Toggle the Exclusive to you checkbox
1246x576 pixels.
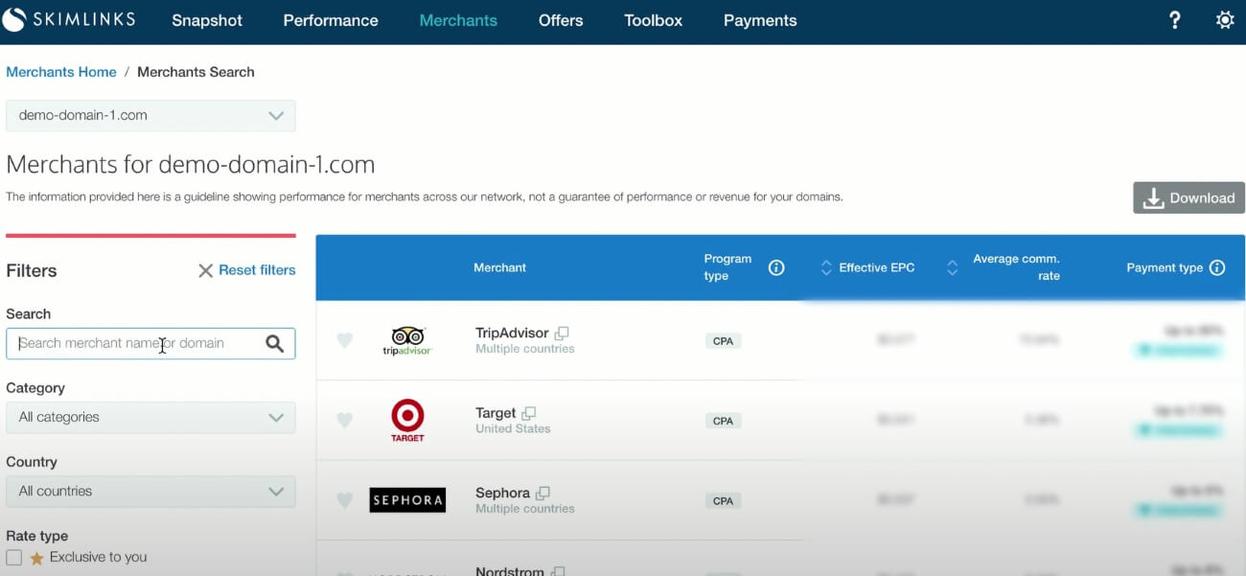click(x=13, y=557)
